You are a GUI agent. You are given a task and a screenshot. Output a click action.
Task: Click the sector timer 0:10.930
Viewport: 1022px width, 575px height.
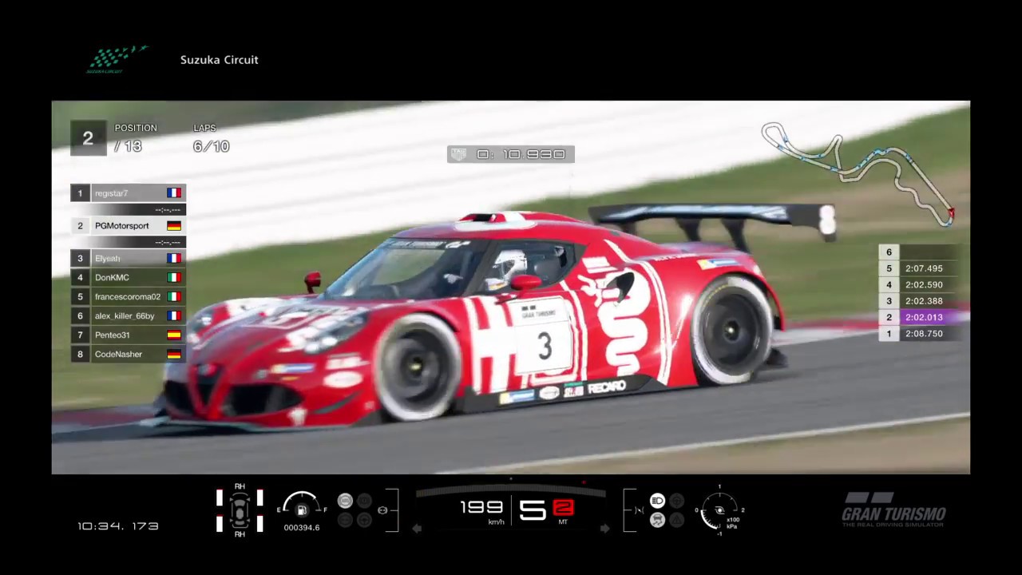(521, 154)
